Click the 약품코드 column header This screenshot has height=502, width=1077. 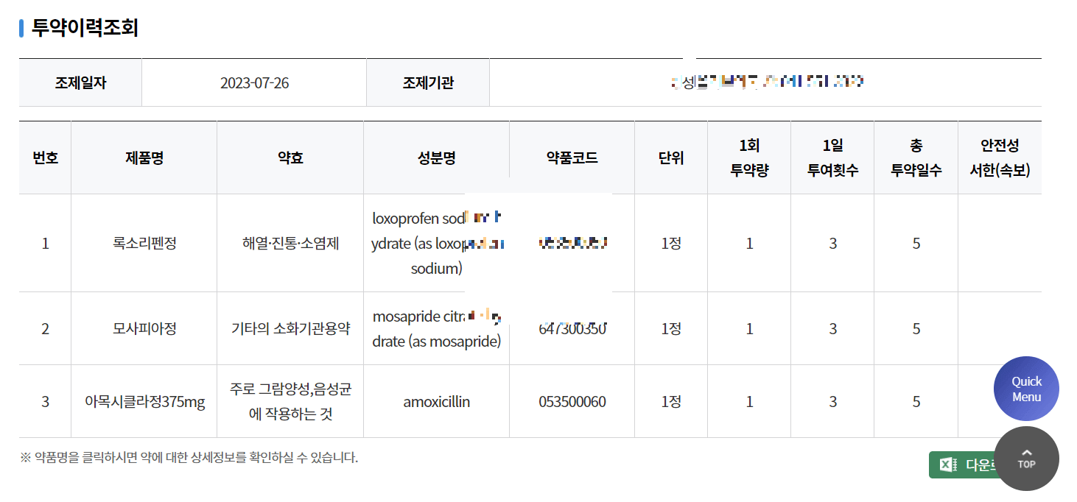572,157
